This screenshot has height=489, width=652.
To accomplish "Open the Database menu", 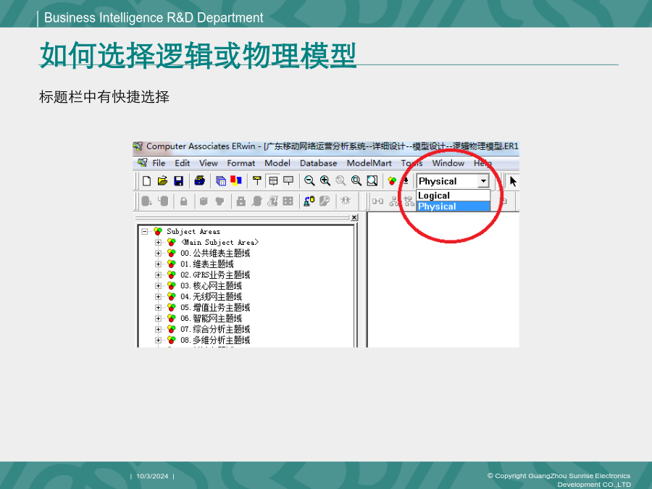I will tap(318, 163).
